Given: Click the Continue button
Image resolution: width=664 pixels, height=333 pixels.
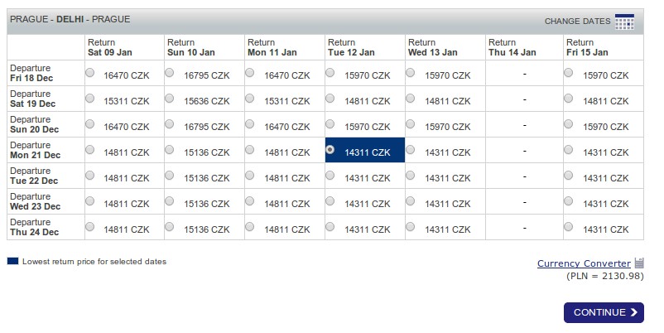Looking at the screenshot, I should tap(604, 312).
